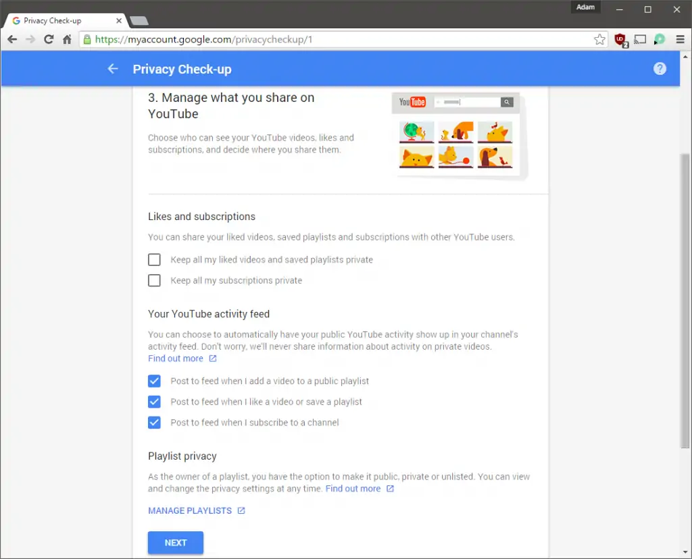Go back using the browser back arrow
This screenshot has height=559, width=692.
coord(12,40)
